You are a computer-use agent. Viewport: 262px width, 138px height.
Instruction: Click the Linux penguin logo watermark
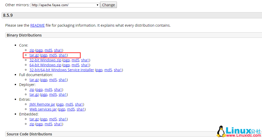pyautogui.click(x=221, y=131)
